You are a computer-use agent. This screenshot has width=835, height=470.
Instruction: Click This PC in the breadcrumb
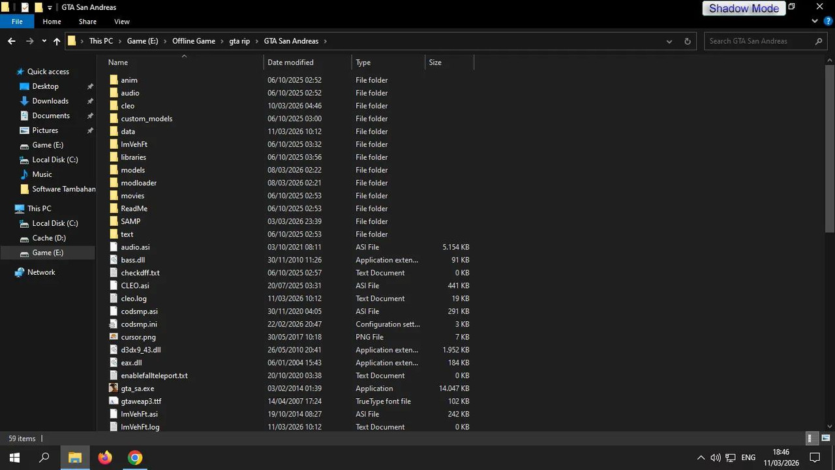tap(101, 41)
